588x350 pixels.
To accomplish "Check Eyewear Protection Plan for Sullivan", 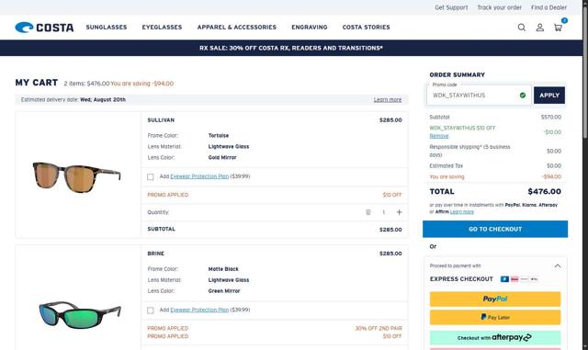I will tap(151, 176).
